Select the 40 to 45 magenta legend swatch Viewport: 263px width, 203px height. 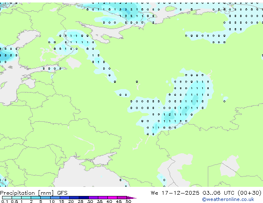click(x=112, y=198)
